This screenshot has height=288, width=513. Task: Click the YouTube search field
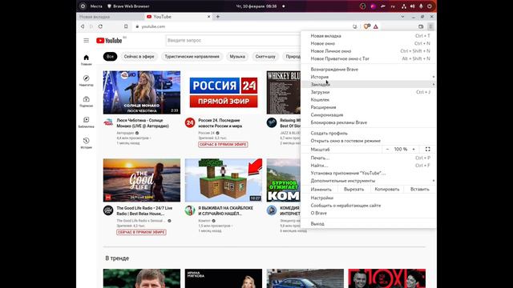233,41
